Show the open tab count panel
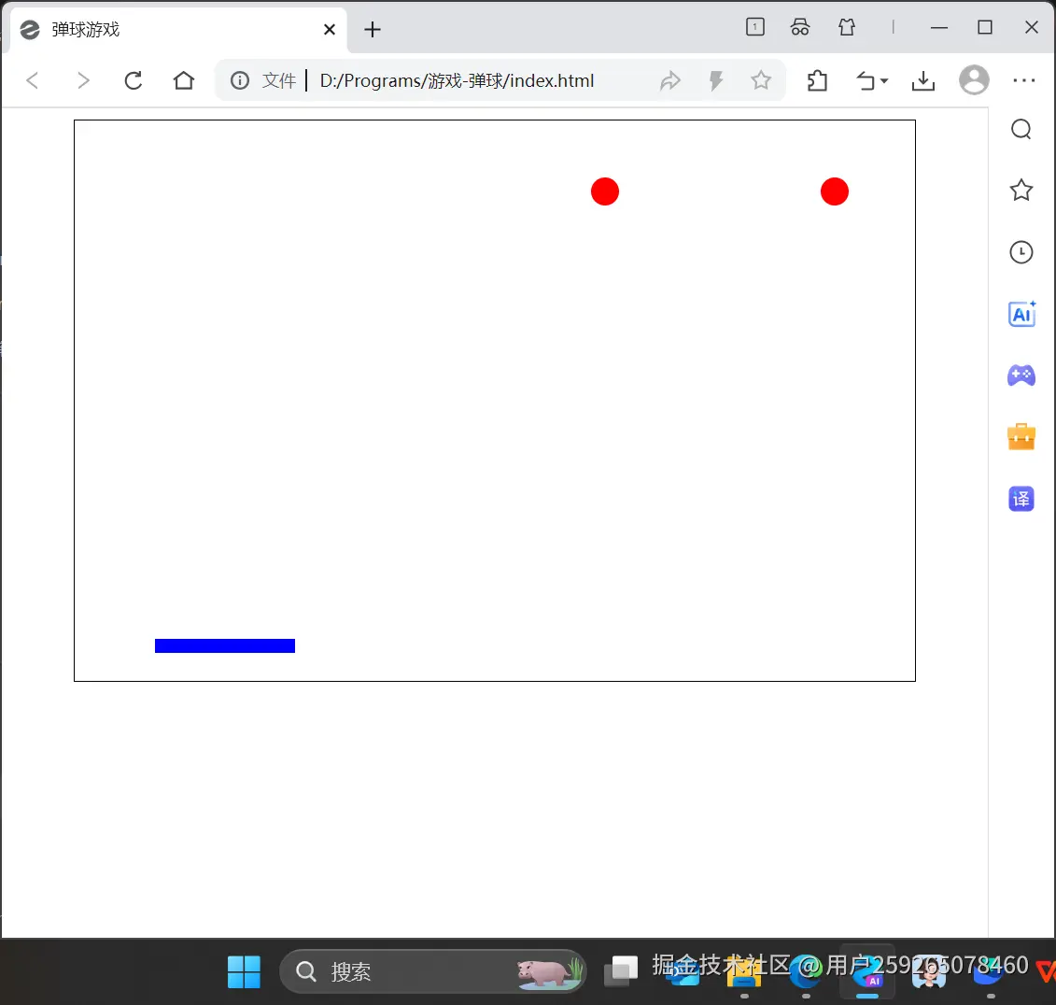The image size is (1056, 1005). point(755,27)
